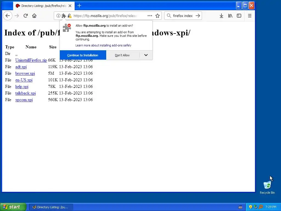The width and height of the screenshot is (281, 211).
Task: Click the 'Name' column header
Action: tap(31, 47)
